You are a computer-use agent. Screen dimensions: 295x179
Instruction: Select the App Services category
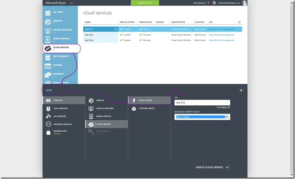(x=64, y=116)
